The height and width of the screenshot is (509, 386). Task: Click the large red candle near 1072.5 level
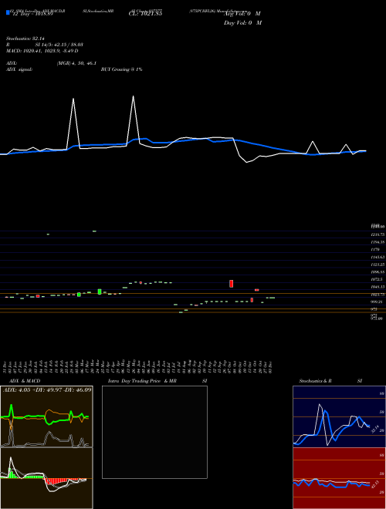232,284
